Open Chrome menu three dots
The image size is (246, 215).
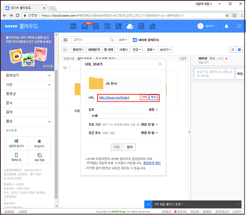coord(242,15)
